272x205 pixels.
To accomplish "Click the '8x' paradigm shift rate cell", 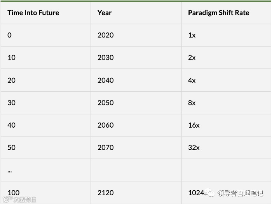I will click(226, 103).
